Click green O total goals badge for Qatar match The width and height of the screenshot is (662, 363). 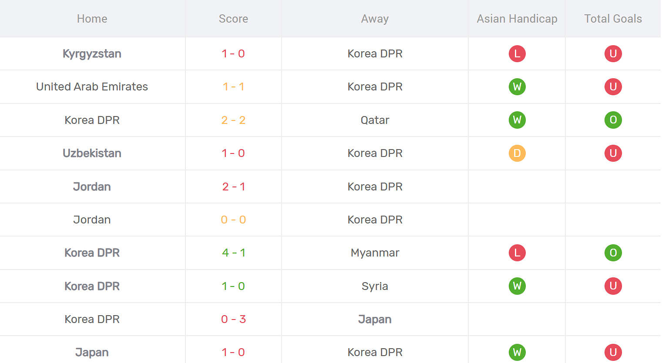tap(613, 120)
